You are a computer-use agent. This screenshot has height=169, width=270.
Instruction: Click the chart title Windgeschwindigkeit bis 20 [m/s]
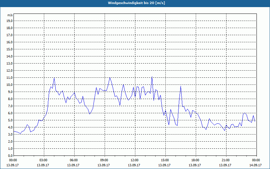pos(136,3)
